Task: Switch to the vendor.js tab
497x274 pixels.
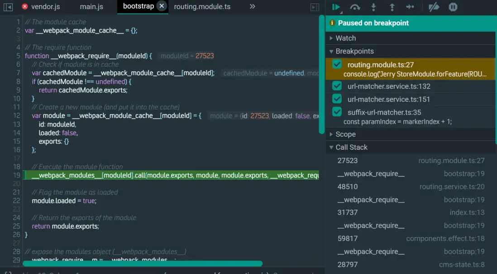Action: click(45, 7)
